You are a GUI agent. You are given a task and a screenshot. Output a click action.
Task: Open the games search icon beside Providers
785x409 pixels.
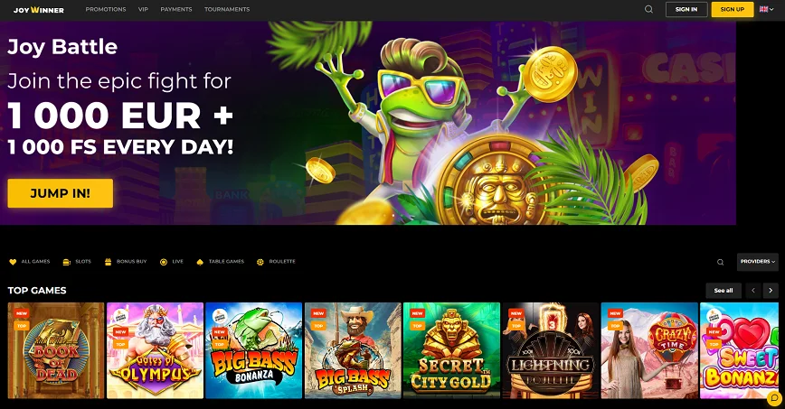click(x=721, y=262)
